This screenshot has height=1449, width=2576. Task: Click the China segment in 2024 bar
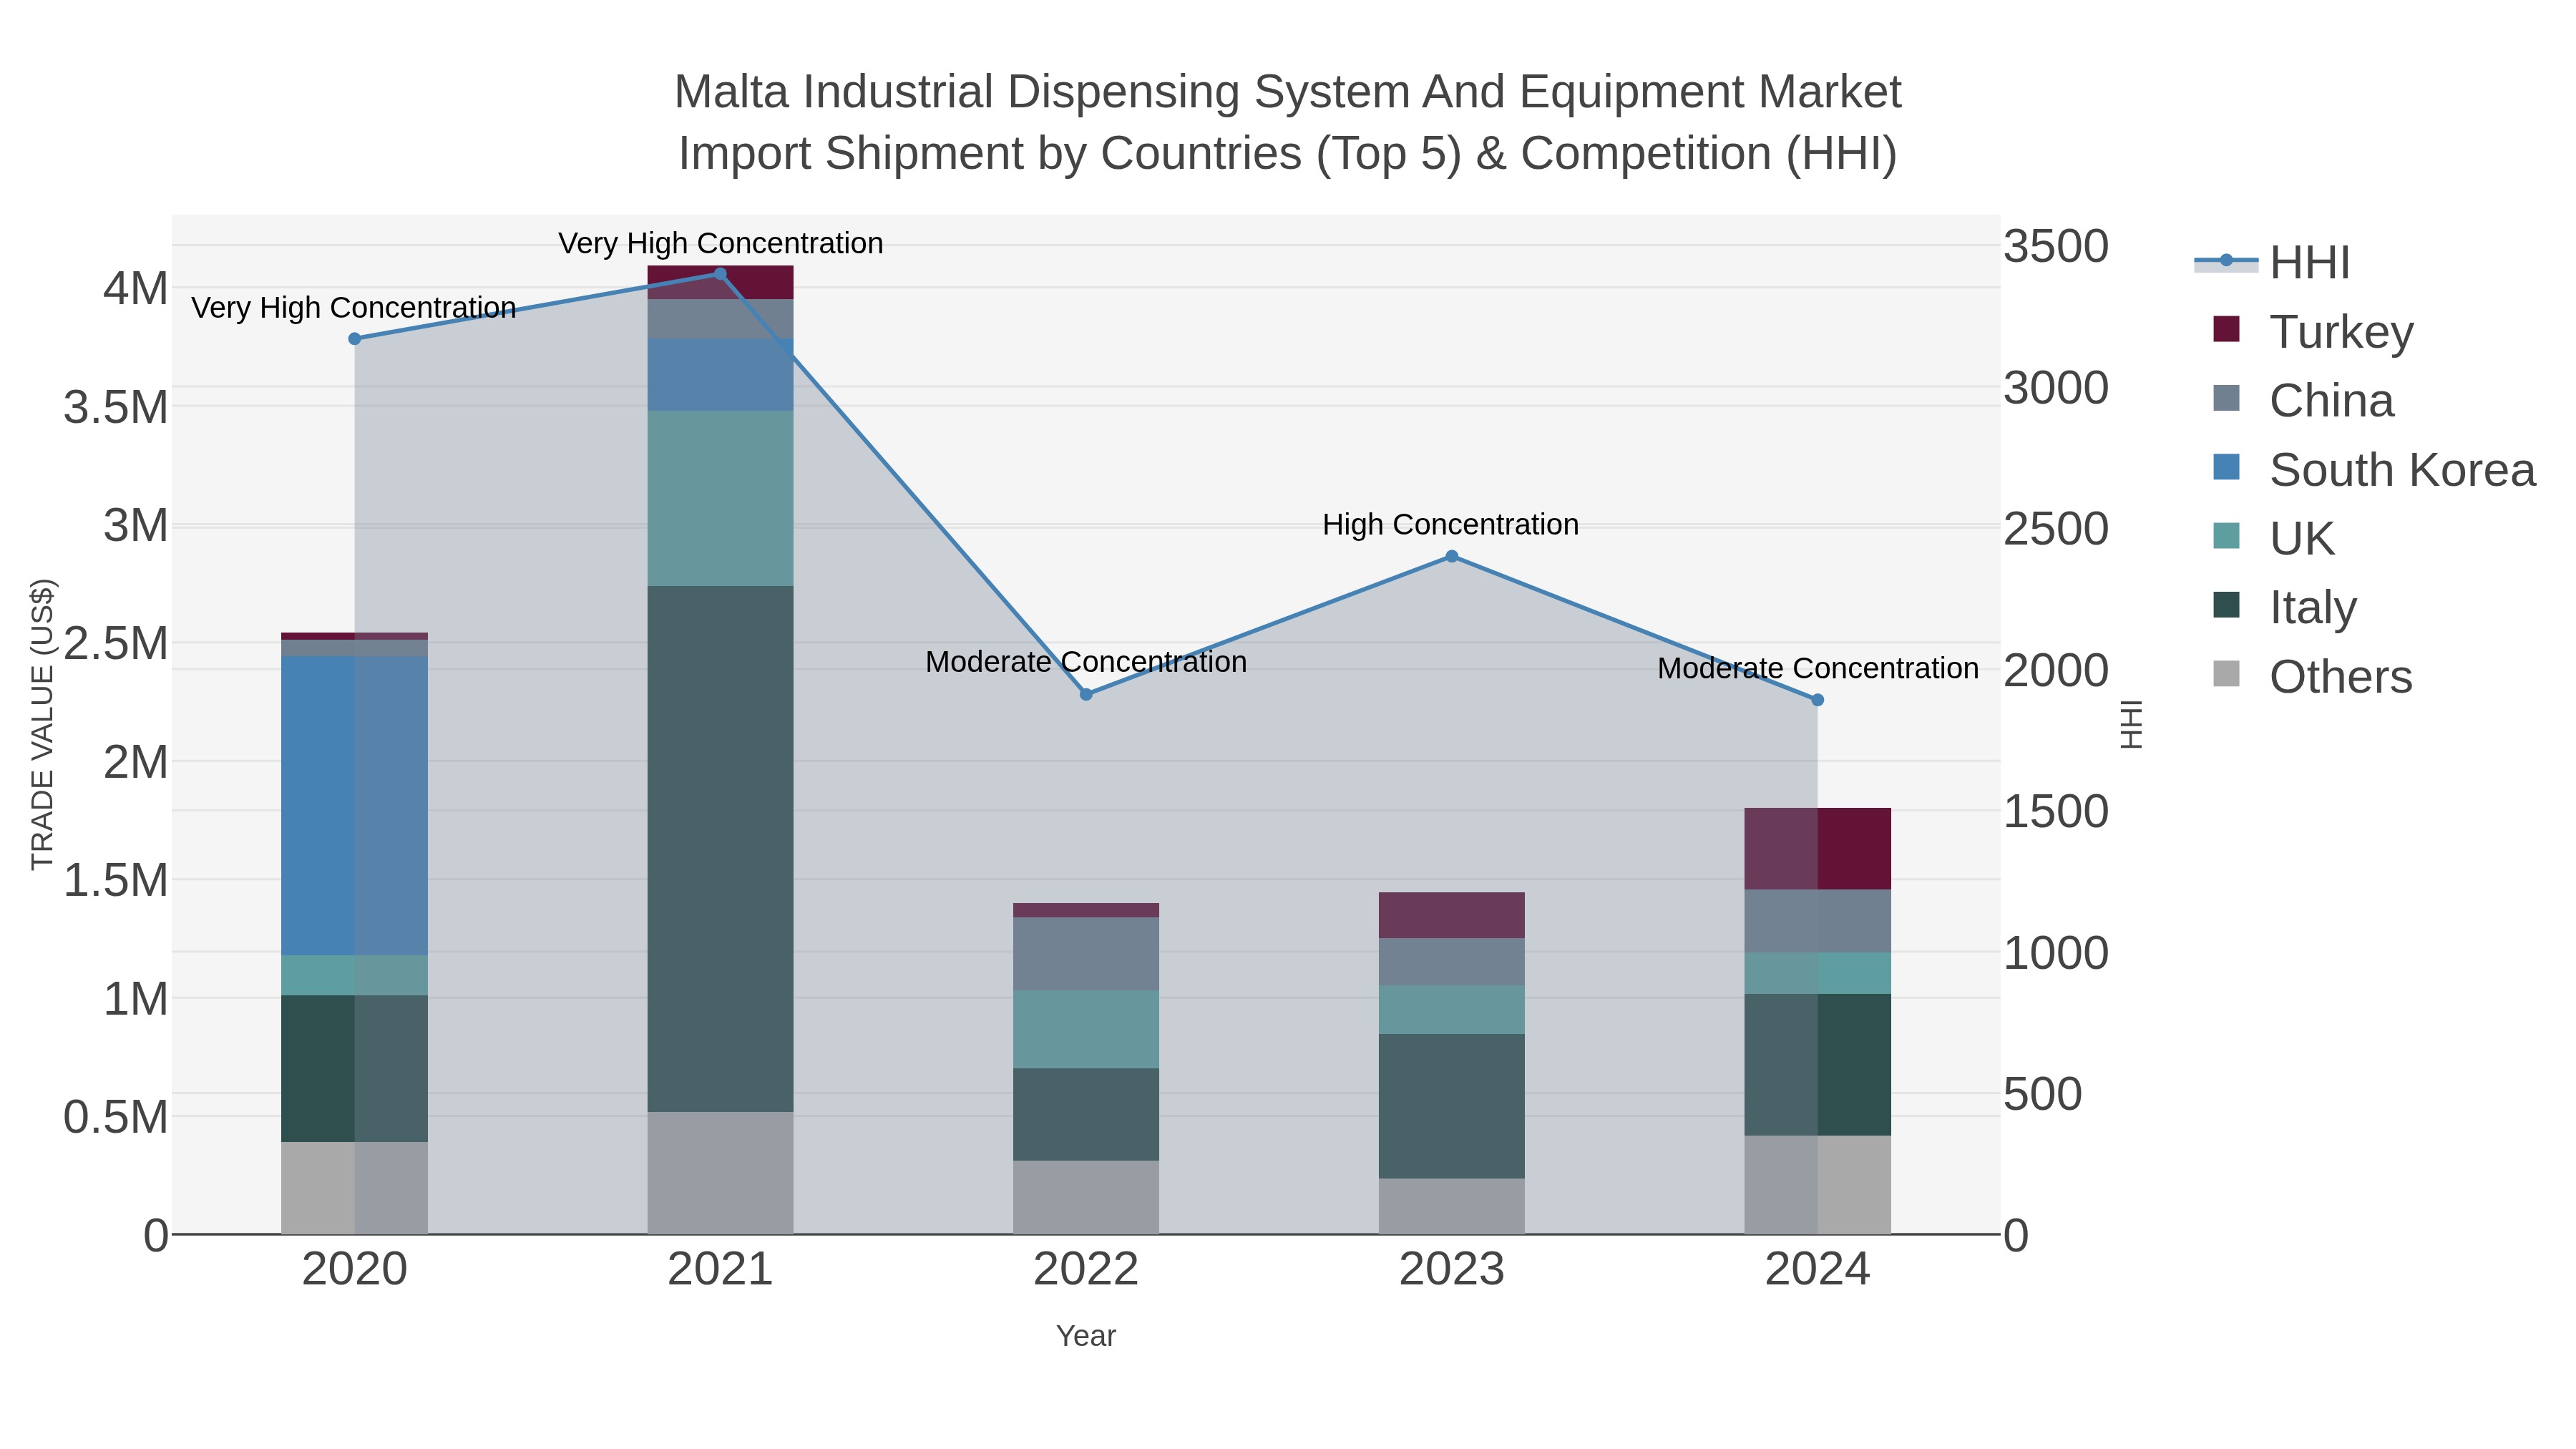coord(1817,921)
